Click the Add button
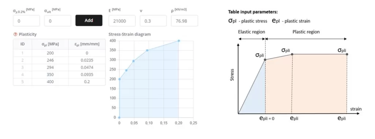375x139 pixels. (89, 20)
